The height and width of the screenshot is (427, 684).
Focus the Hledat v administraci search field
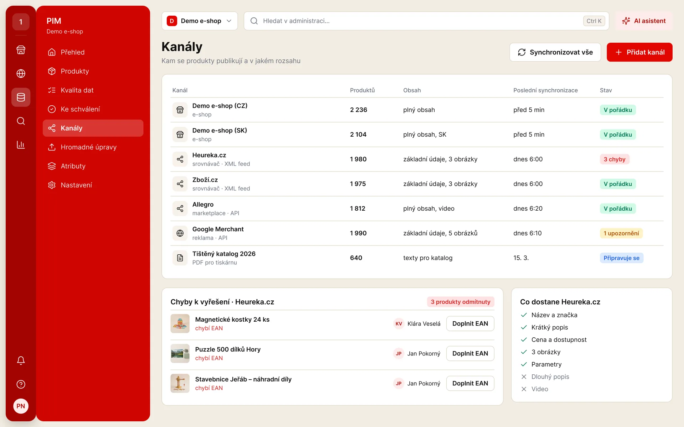426,21
